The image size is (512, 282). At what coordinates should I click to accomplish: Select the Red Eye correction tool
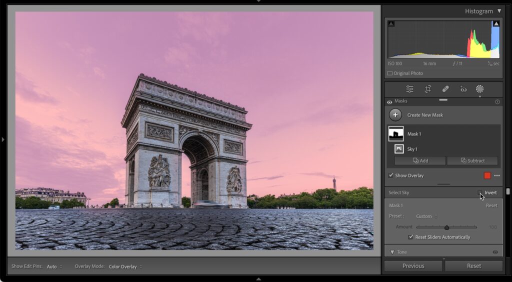coord(463,89)
